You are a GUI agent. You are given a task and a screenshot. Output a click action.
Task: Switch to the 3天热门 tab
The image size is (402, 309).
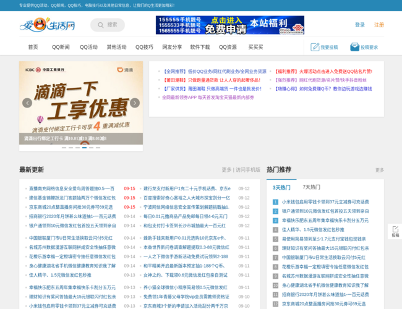tap(281, 187)
